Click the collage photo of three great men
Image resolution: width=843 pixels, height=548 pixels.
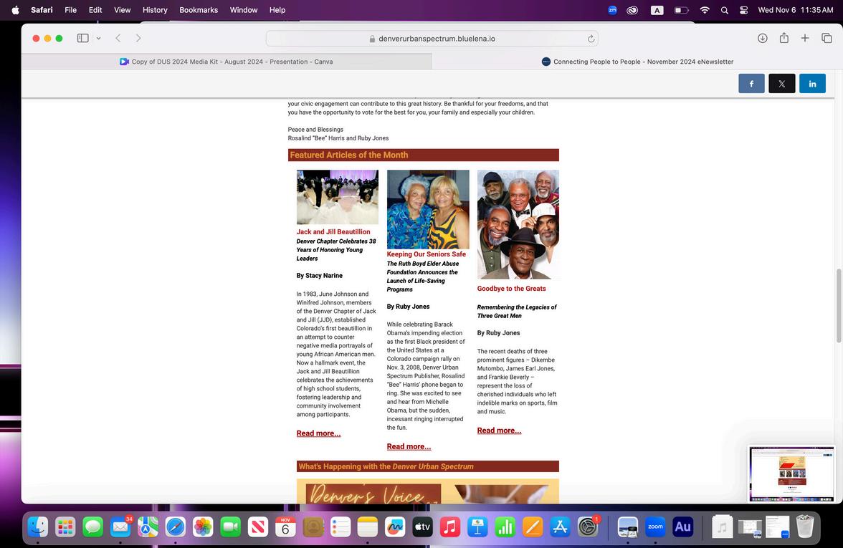pyautogui.click(x=518, y=225)
